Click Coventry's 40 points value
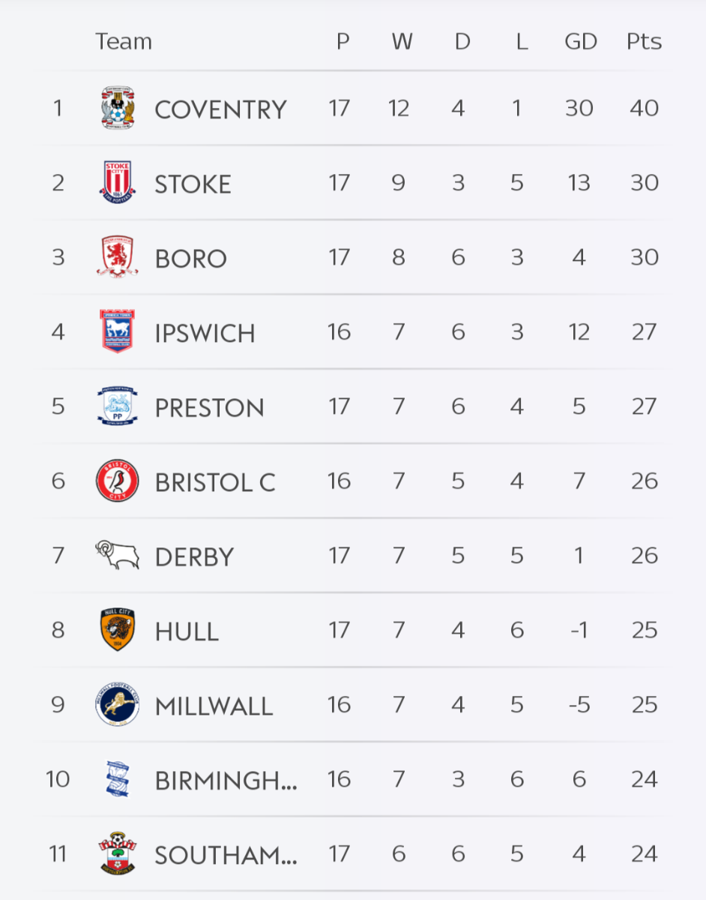This screenshot has width=706, height=900. 644,108
